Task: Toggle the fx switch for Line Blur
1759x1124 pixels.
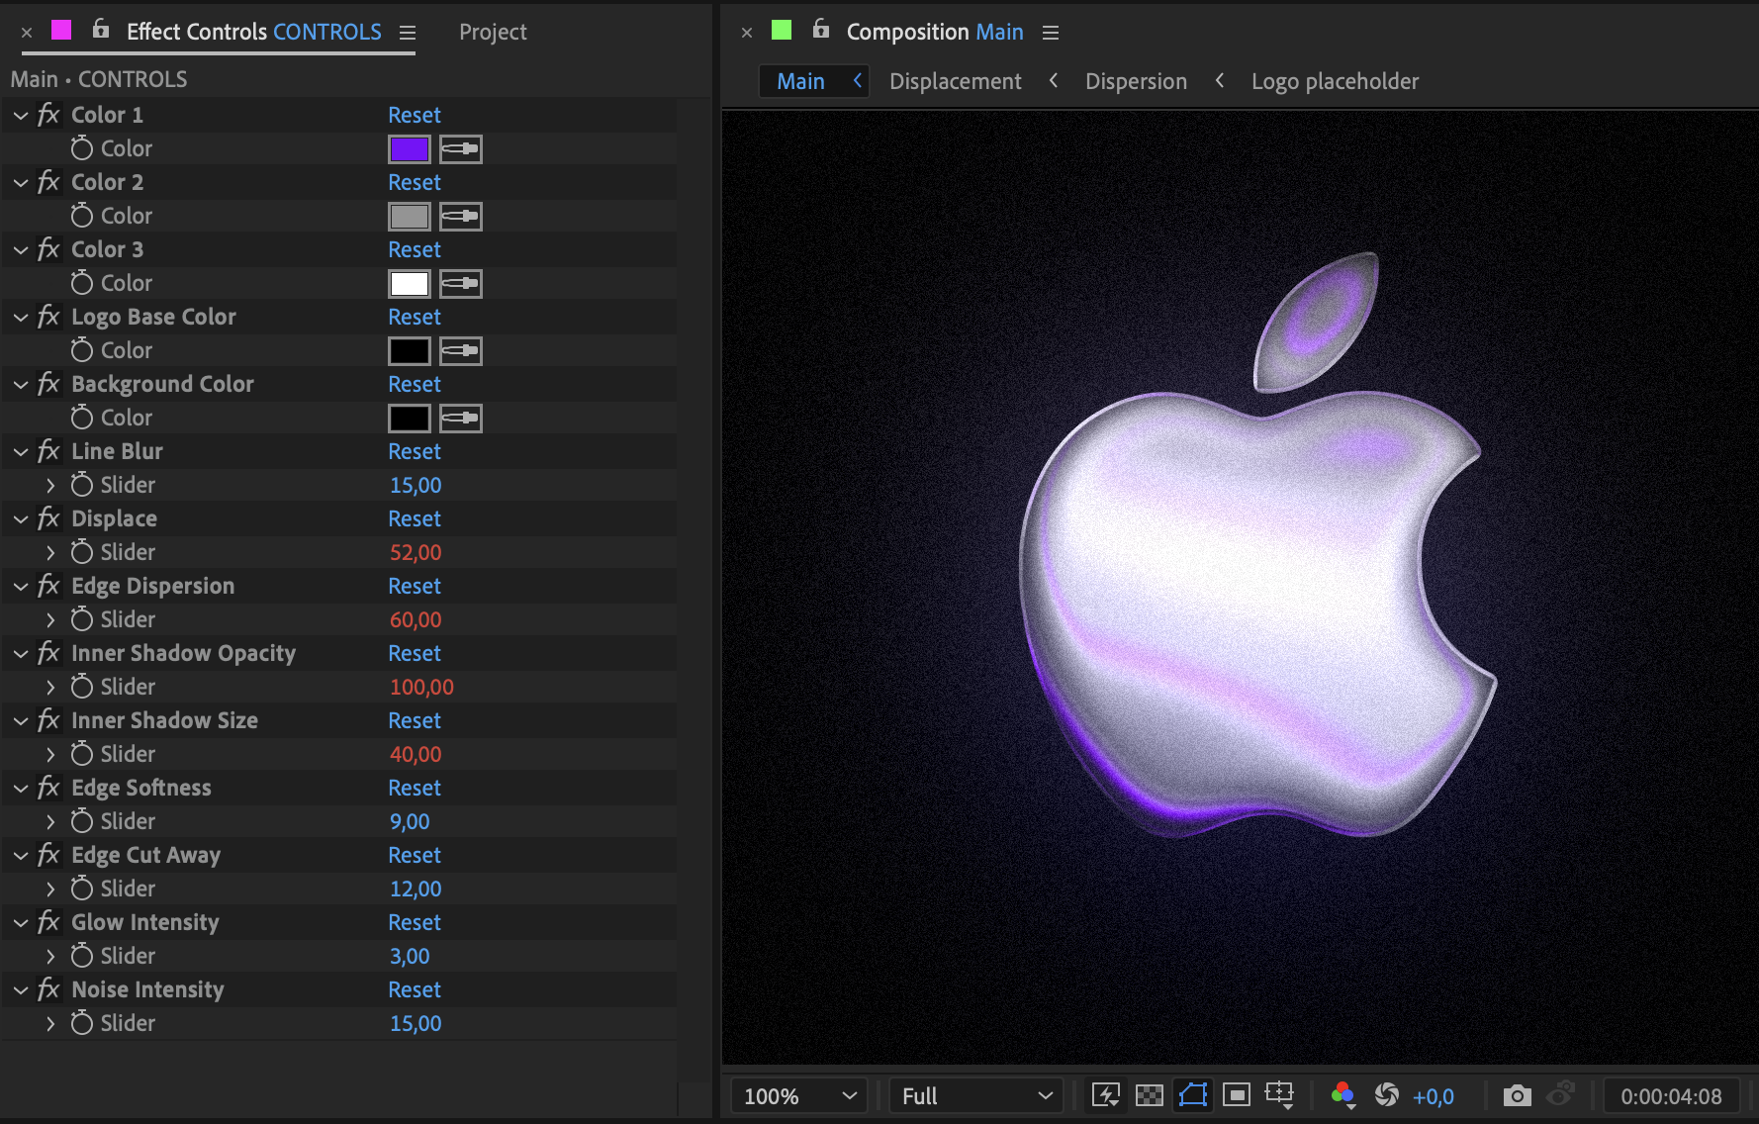Action: pos(48,451)
